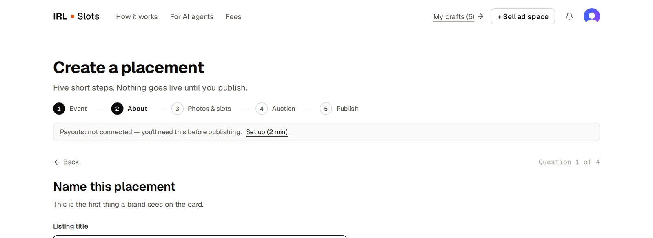
Task: Go to the IRL Slots home logo
Action: click(76, 16)
